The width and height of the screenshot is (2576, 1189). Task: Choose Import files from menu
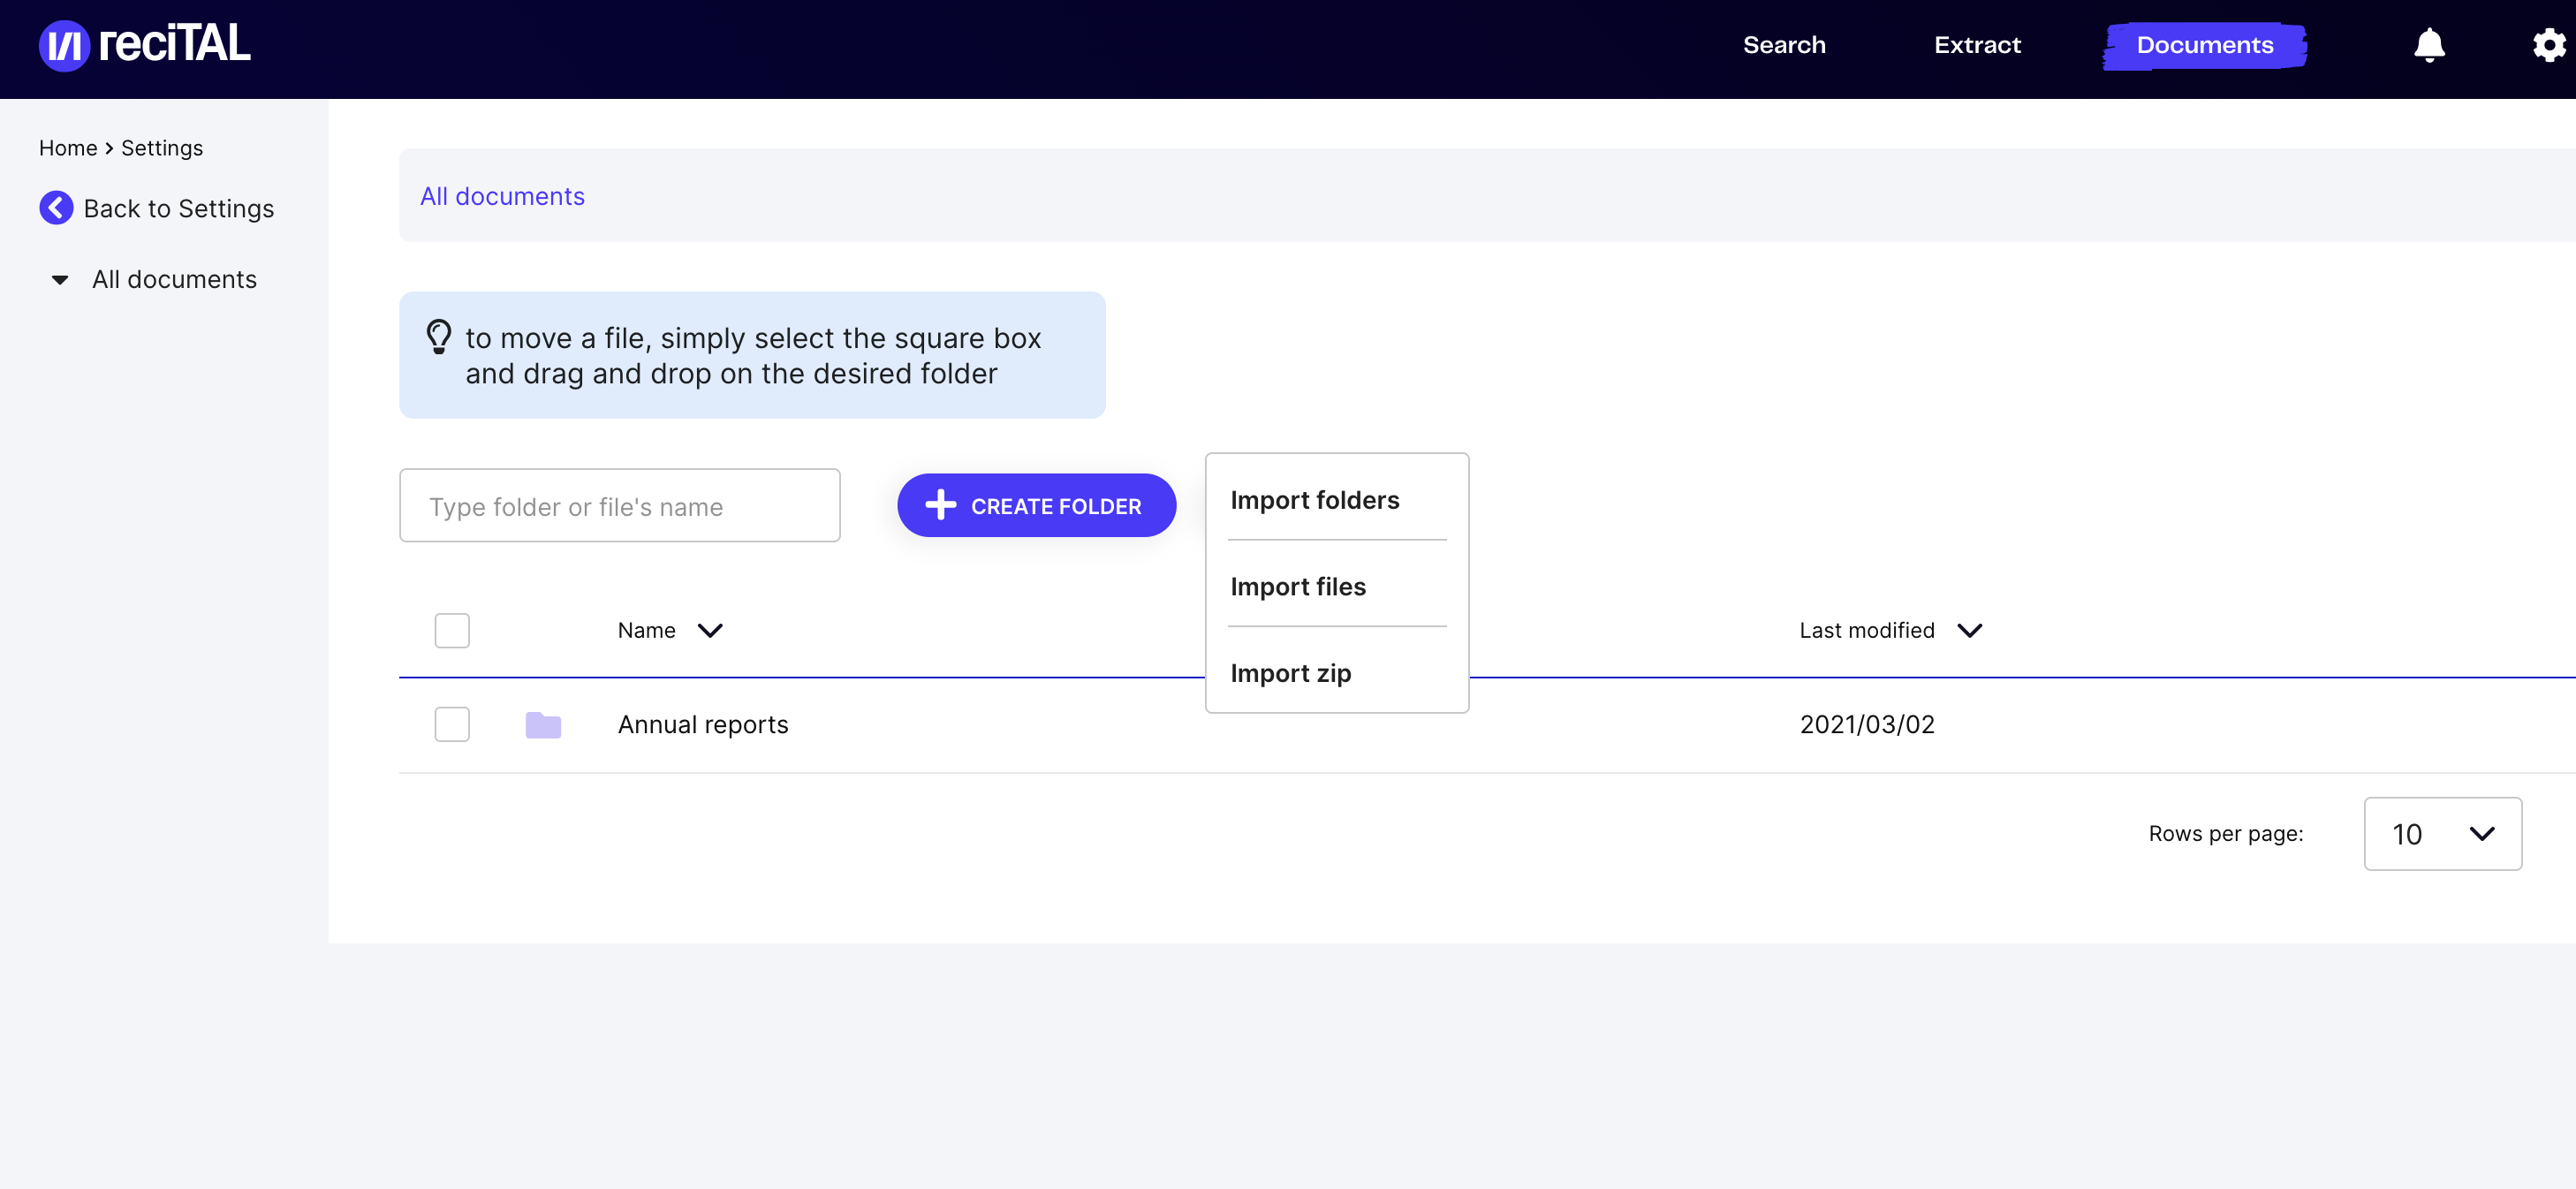[1297, 587]
